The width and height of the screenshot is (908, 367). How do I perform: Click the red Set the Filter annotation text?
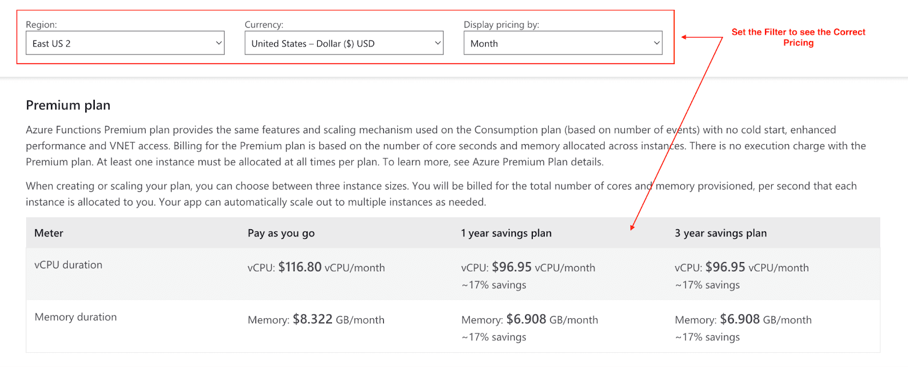click(798, 37)
